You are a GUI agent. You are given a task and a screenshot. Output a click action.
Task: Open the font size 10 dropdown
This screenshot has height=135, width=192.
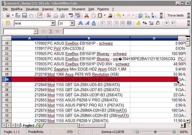pyautogui.click(x=72, y=23)
